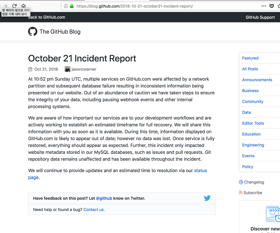Go to the browser home page icon
Image resolution: width=280 pixels, height=233 pixels.
coord(23,6)
